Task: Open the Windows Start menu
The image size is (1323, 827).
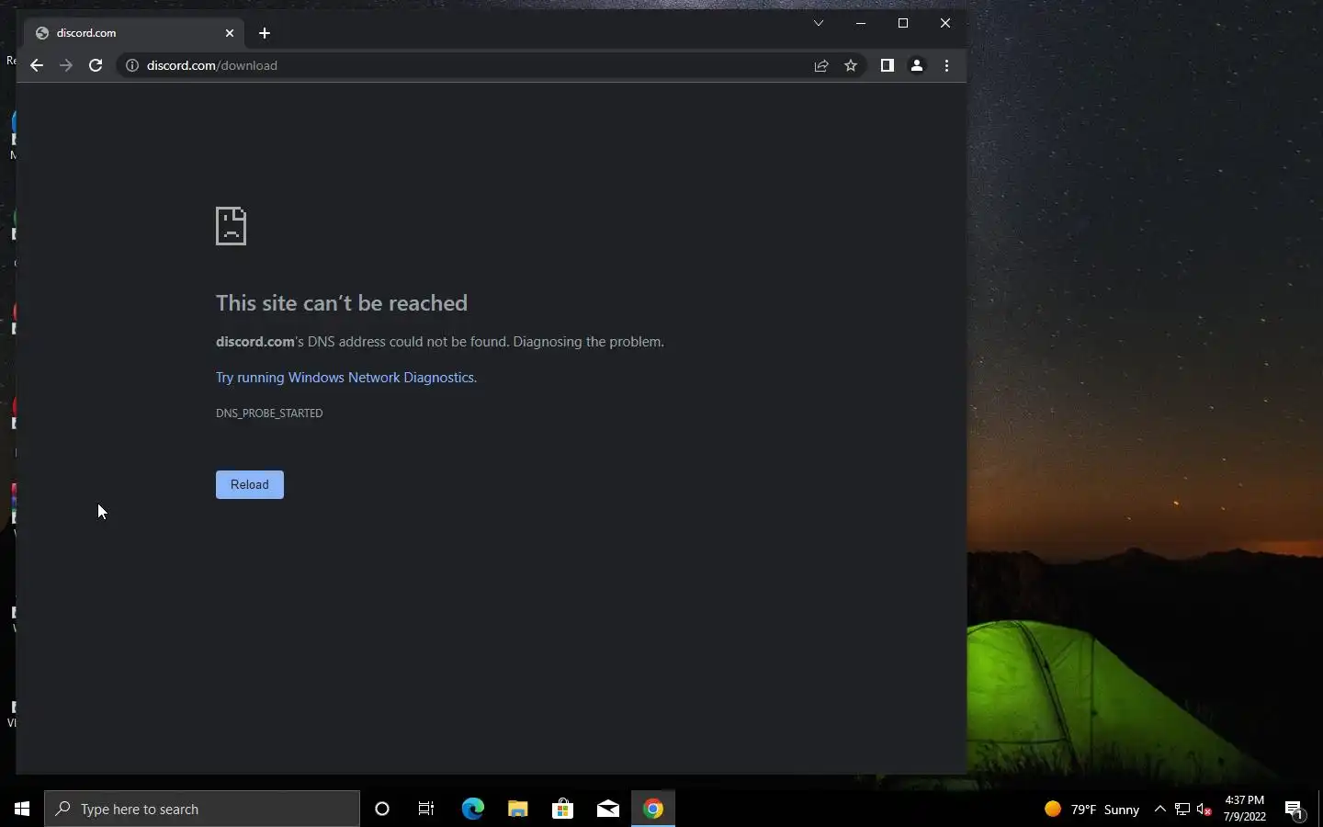Action: [x=22, y=809]
